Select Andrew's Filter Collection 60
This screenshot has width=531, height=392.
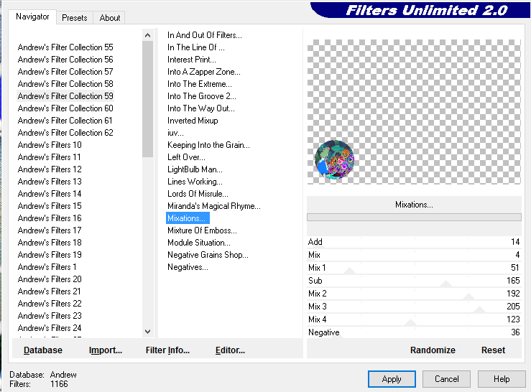[65, 108]
